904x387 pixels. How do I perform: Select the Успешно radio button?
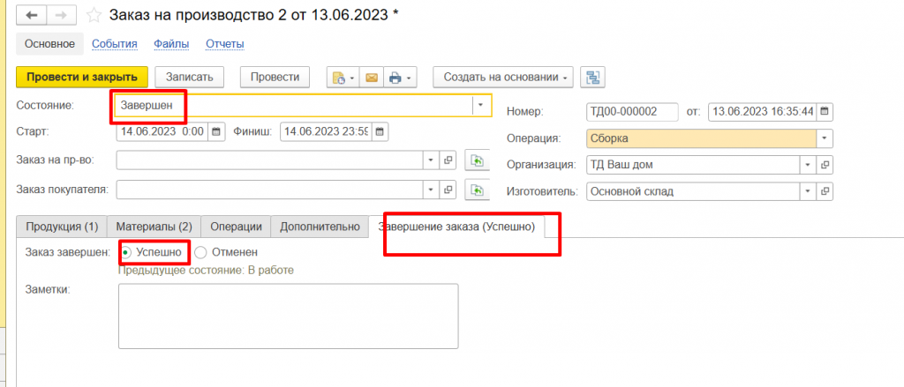126,252
